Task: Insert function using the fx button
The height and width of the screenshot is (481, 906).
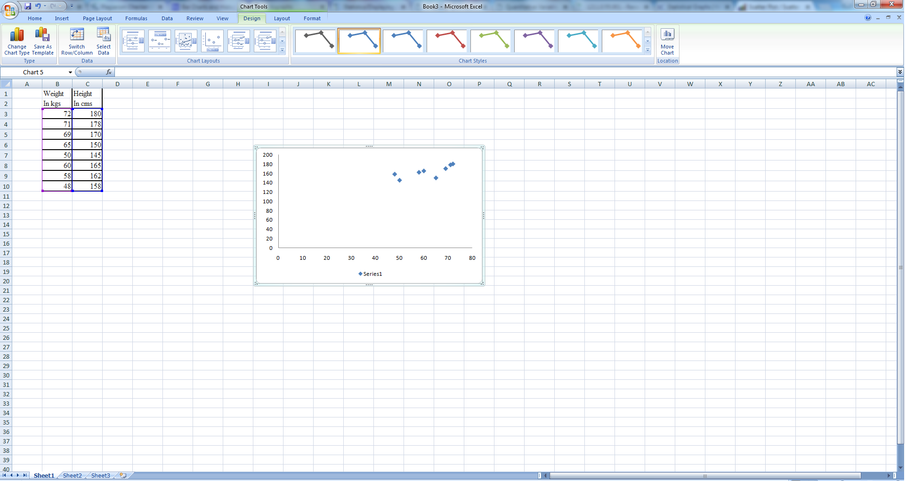Action: (109, 72)
